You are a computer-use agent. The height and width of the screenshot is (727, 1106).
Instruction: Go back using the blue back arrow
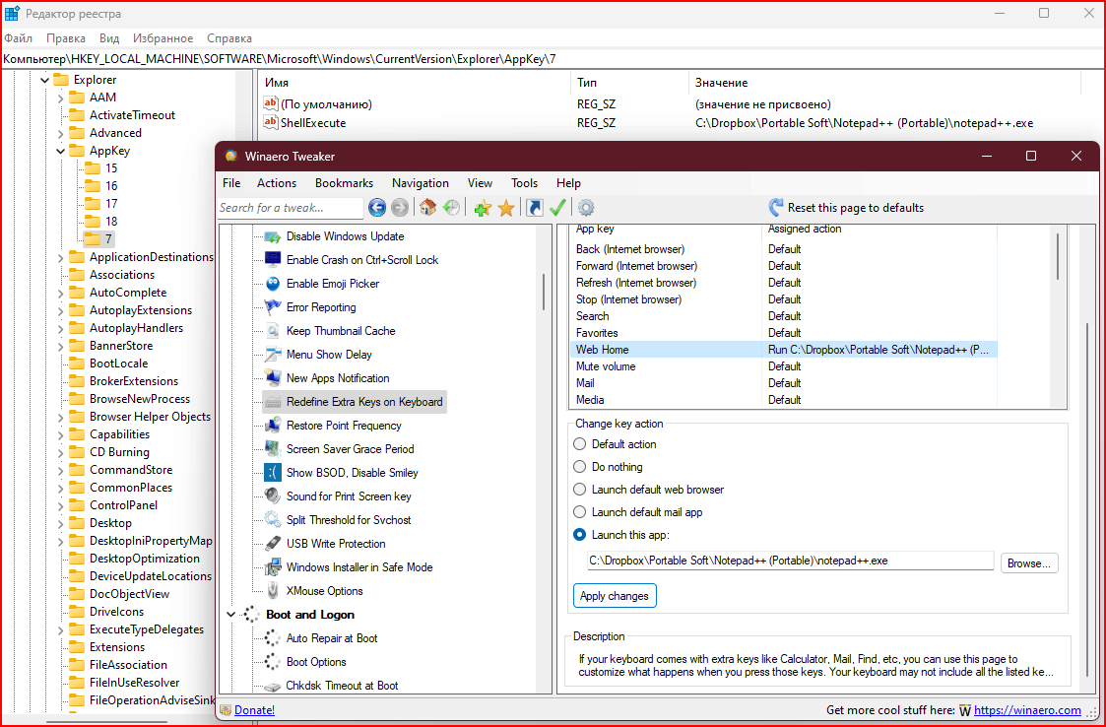coord(376,208)
